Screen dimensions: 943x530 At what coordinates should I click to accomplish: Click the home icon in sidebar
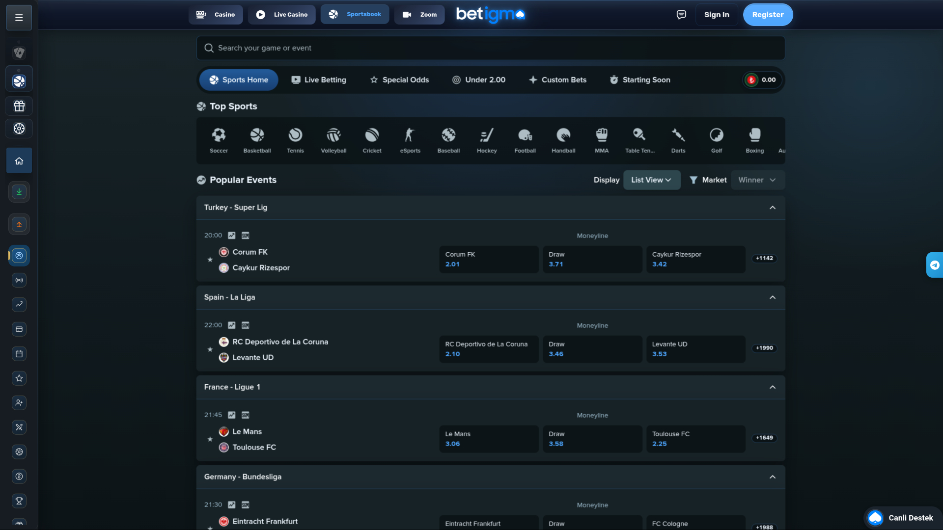pyautogui.click(x=19, y=160)
